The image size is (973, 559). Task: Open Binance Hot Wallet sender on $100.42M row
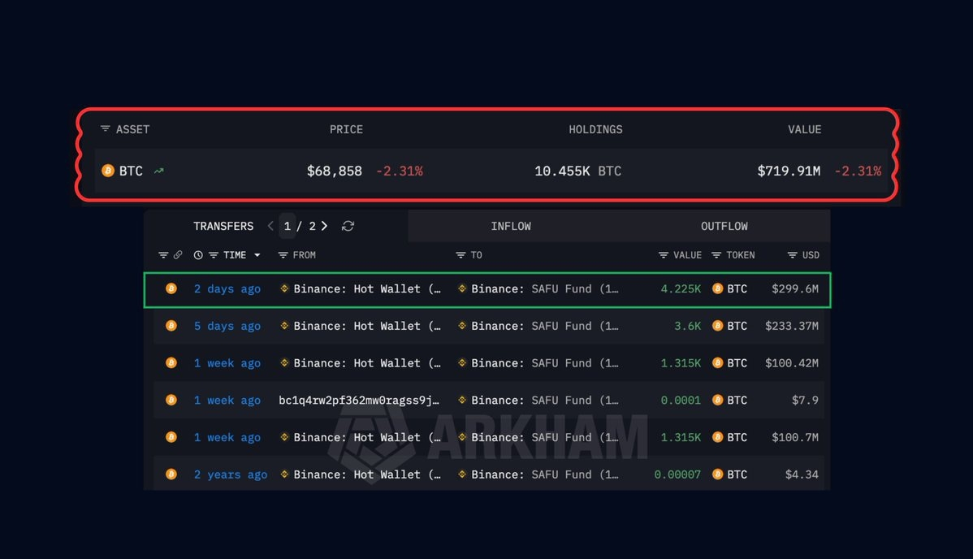coord(367,363)
